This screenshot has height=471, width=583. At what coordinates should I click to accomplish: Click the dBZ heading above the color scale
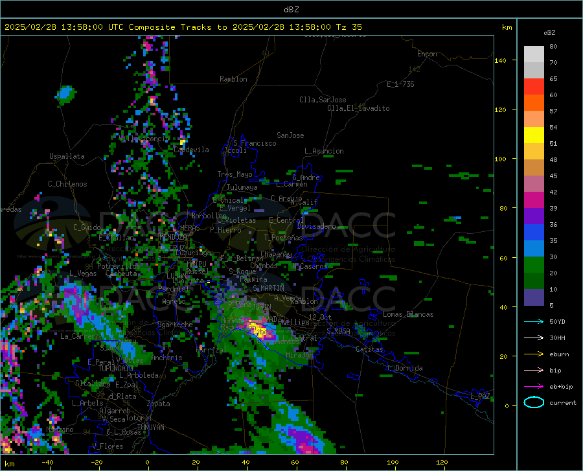pos(549,32)
